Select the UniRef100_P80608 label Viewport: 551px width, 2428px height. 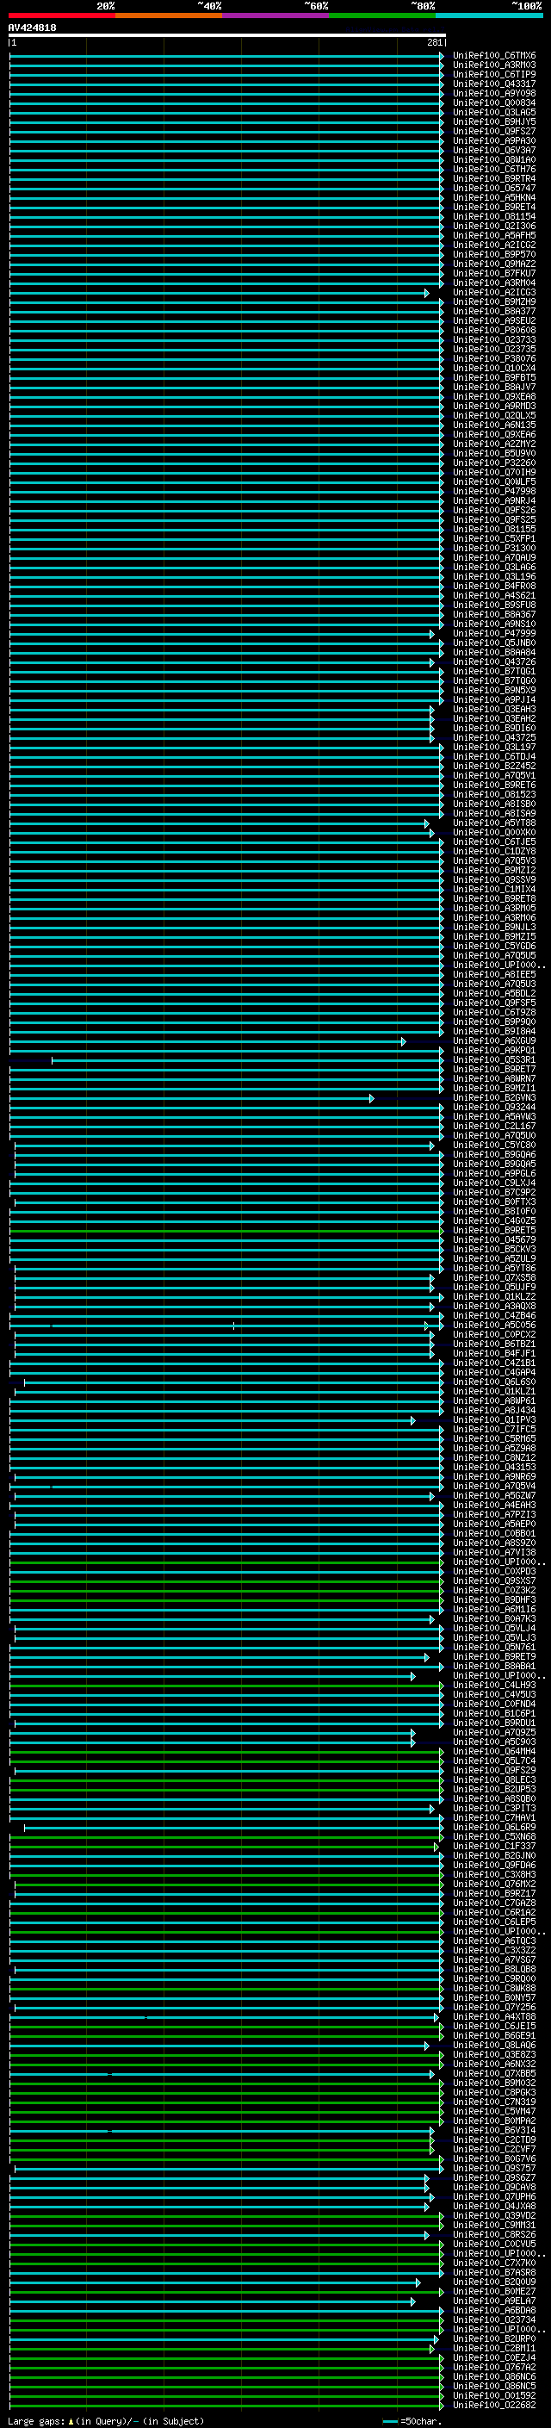[494, 330]
